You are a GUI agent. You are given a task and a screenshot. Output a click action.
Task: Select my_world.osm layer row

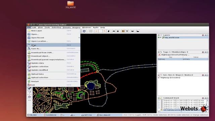point(183,37)
